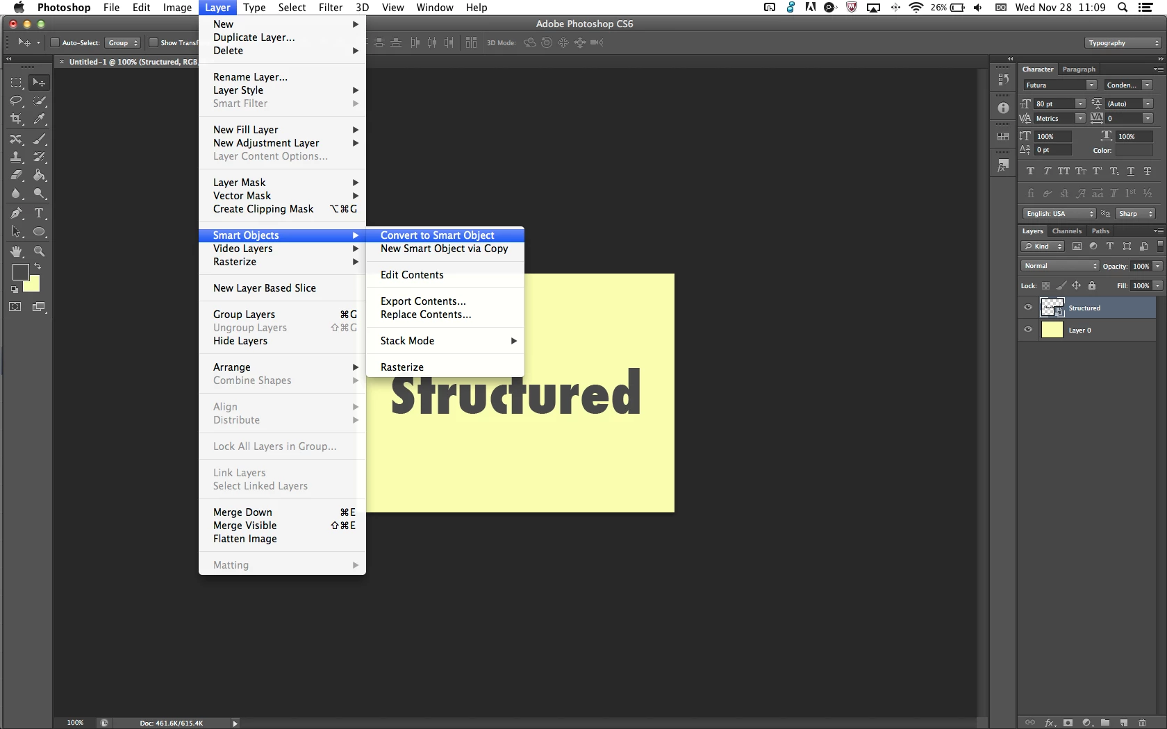Click Delete layer trash icon
1167x729 pixels.
click(1143, 723)
